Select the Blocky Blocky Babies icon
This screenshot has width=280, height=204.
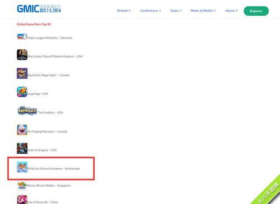tap(22, 186)
